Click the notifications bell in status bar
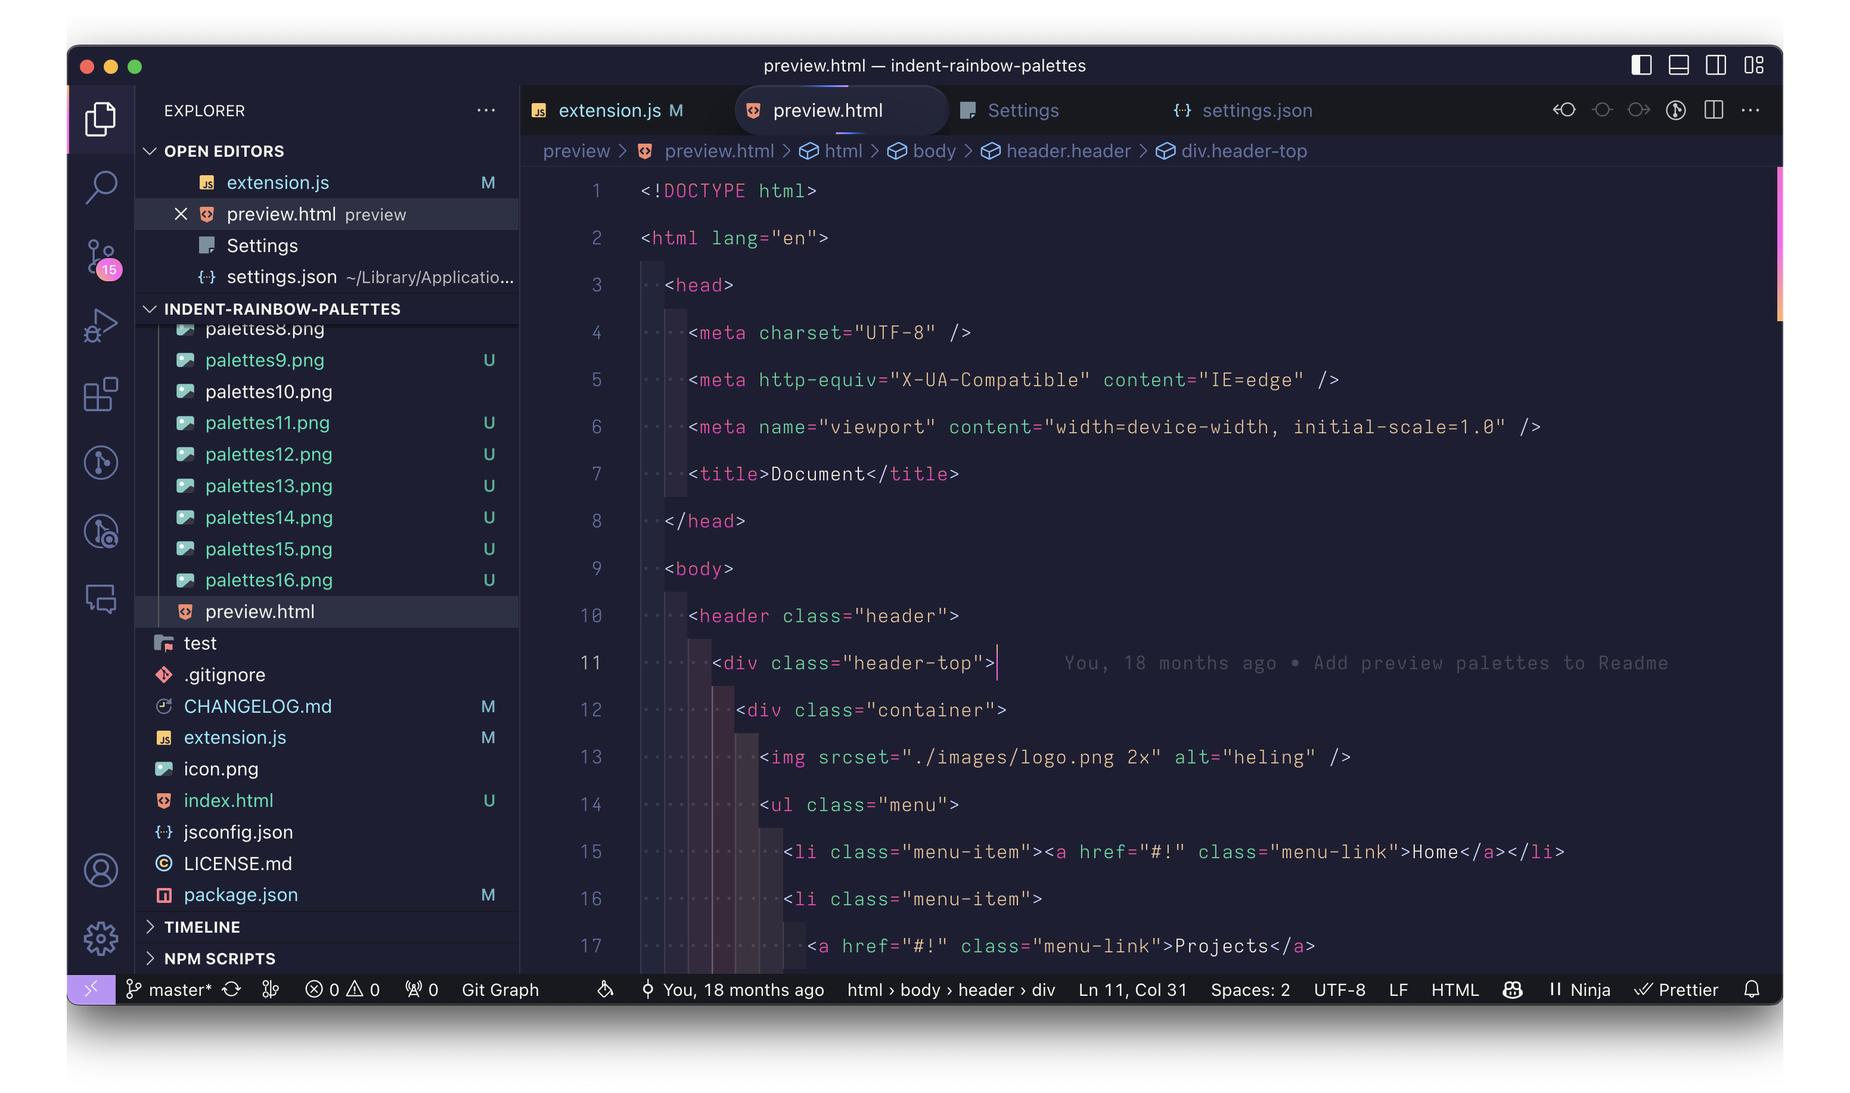1850x1093 pixels. pos(1751,989)
